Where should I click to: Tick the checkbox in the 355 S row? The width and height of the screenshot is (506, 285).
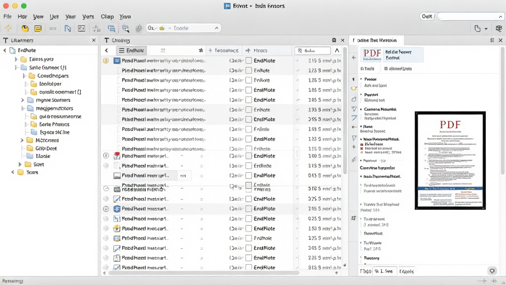point(249,119)
